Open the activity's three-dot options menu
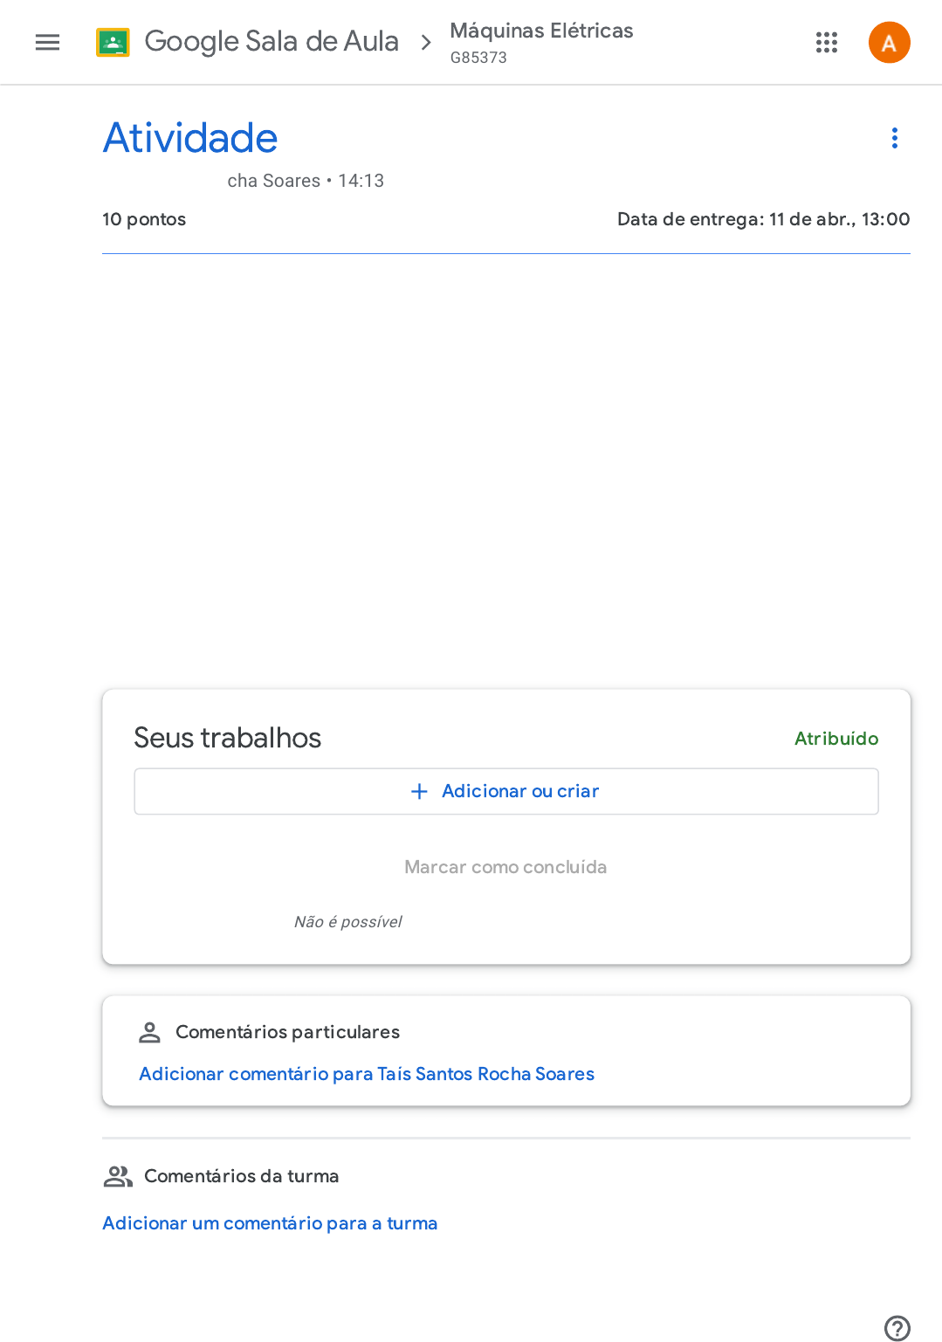 click(x=894, y=138)
